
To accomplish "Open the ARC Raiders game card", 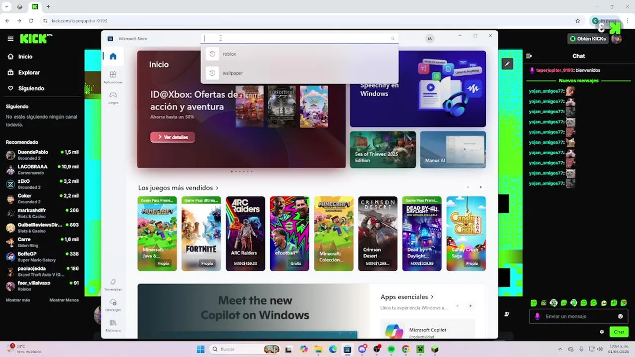I will [245, 234].
